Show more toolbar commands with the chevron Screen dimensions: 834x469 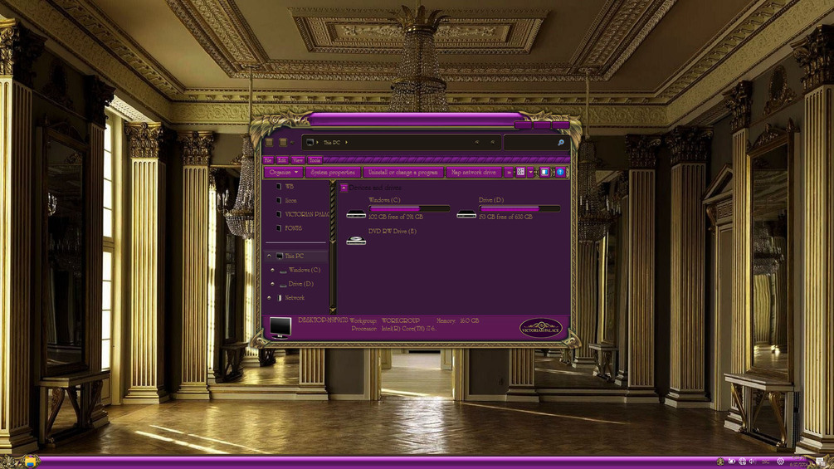(x=509, y=173)
